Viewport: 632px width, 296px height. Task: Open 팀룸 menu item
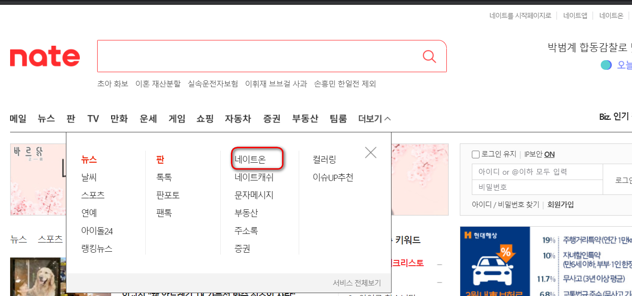pos(338,118)
